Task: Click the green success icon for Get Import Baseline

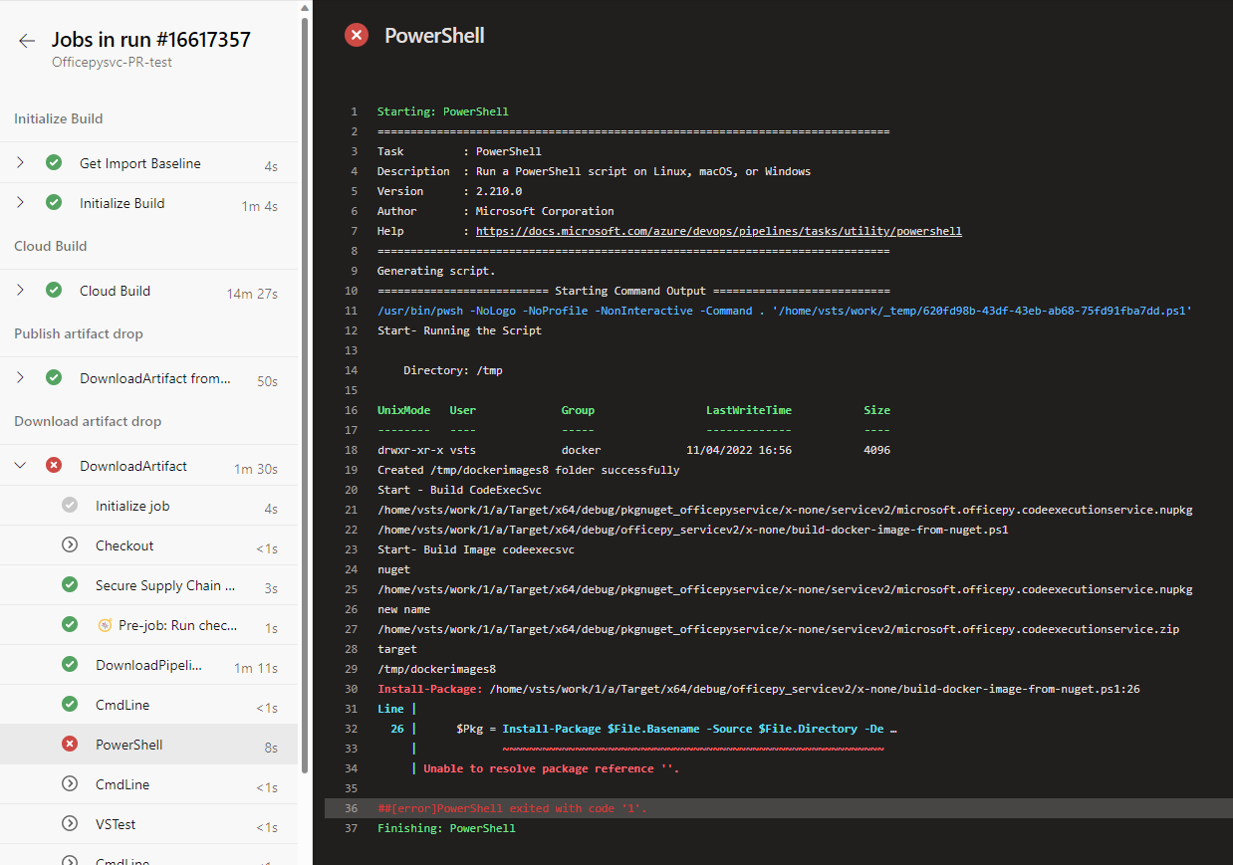Action: pyautogui.click(x=54, y=162)
